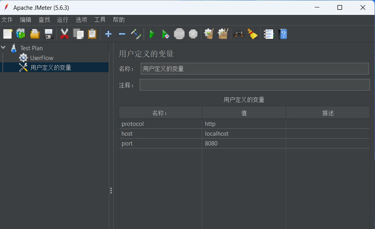Collapse the Test Plan tree node
Viewport: 375px width, 229px height.
pos(4,47)
